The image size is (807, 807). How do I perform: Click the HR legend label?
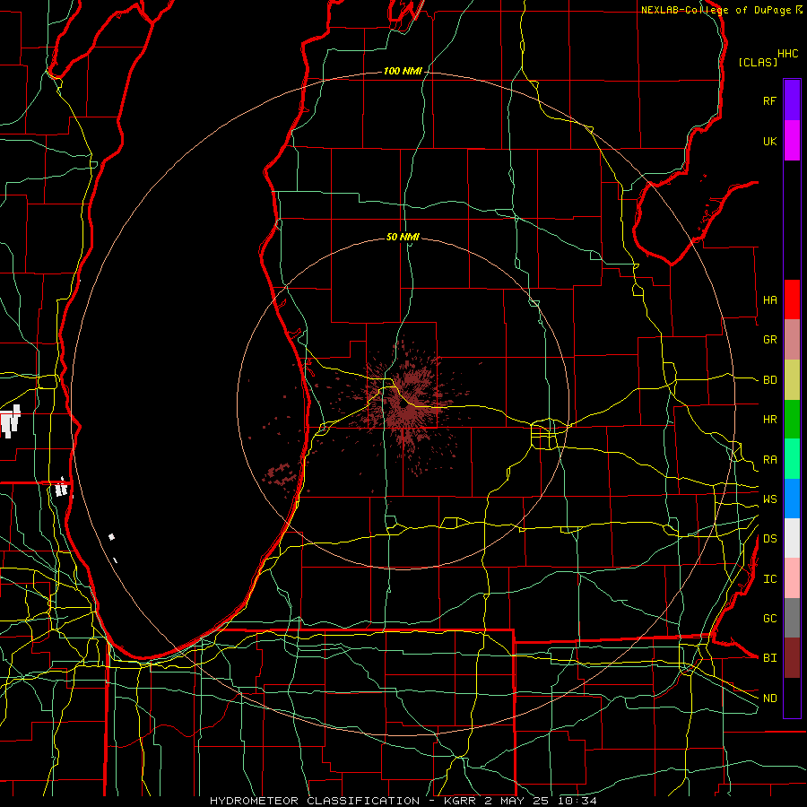769,420
